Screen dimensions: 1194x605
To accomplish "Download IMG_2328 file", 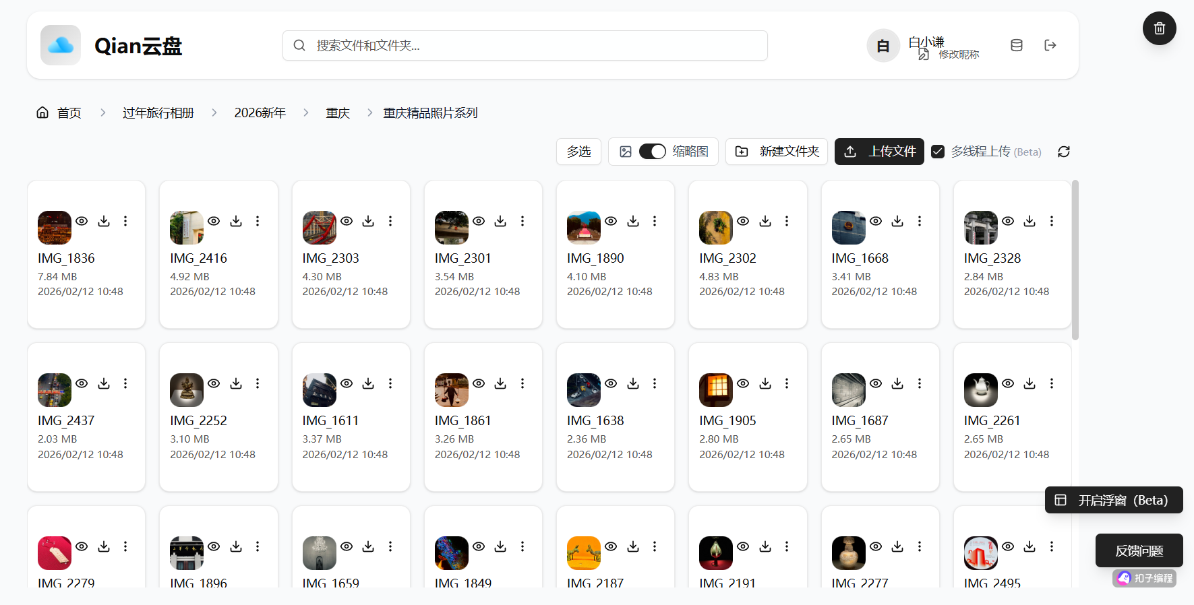I will (1029, 221).
